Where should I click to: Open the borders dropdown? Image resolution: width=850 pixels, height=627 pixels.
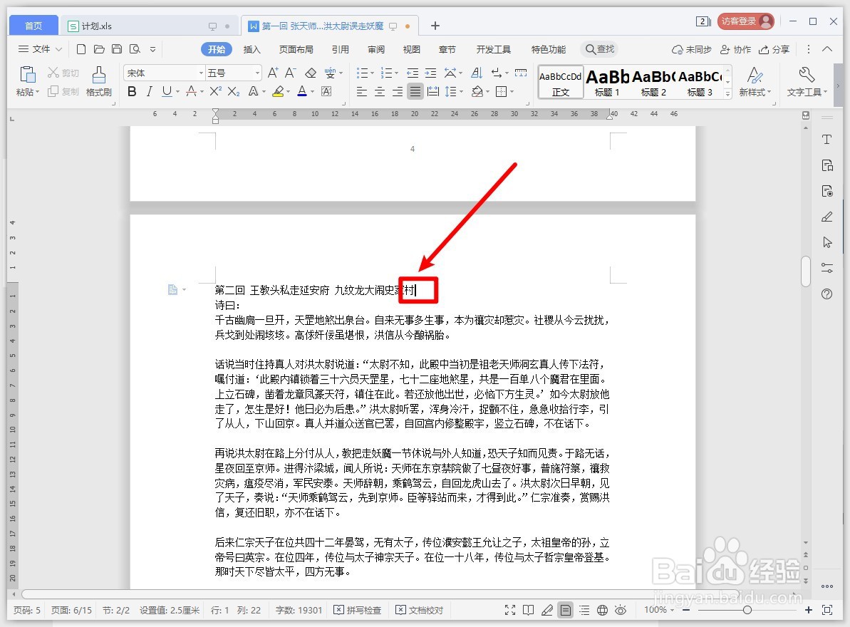[511, 92]
